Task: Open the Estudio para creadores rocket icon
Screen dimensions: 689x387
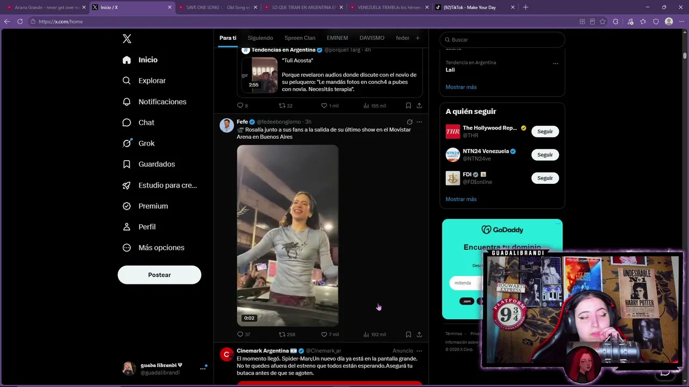Action: [x=126, y=185]
